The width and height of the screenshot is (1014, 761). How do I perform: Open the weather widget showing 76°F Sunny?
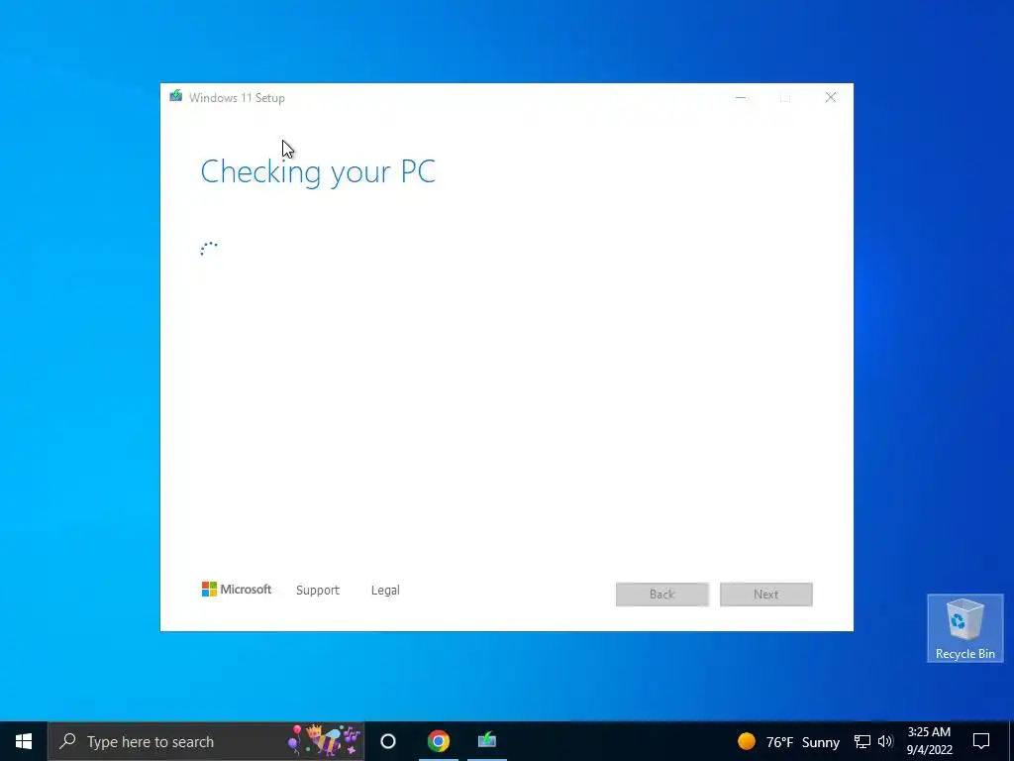point(788,741)
